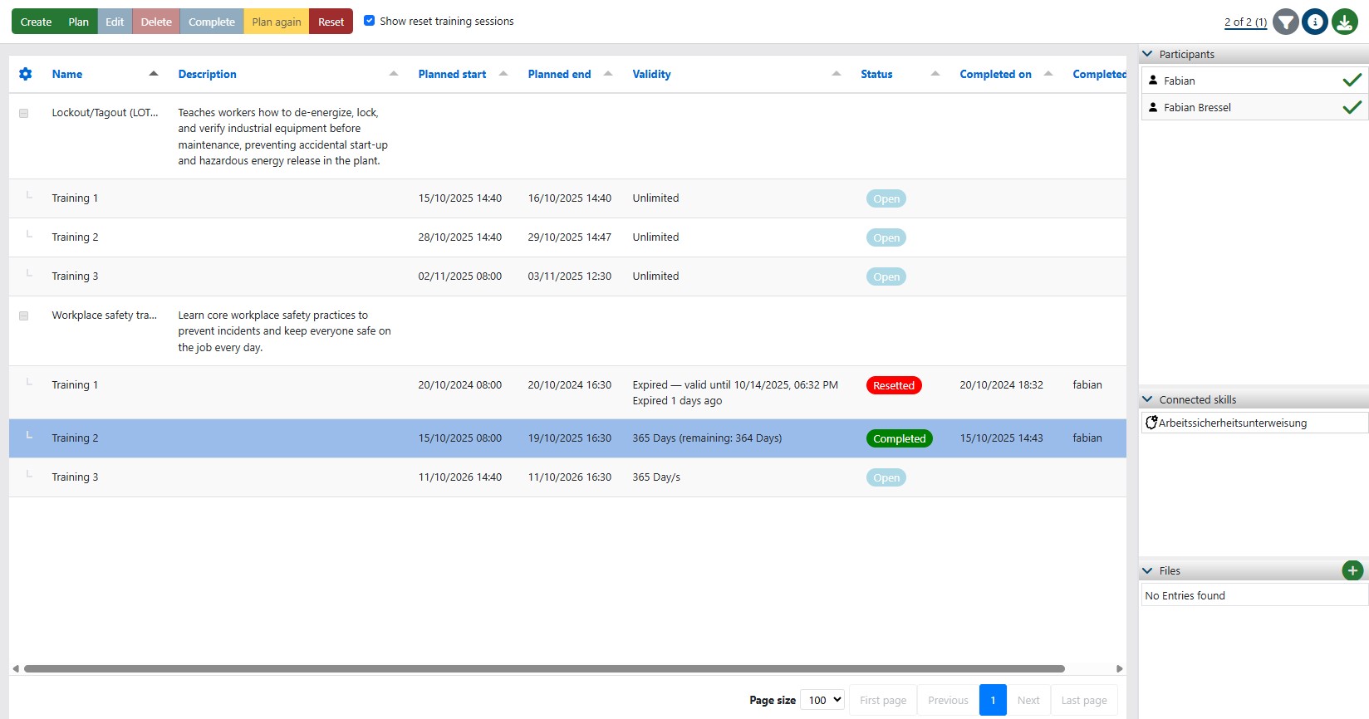Click the Plan again button
This screenshot has height=719, width=1369.
click(277, 22)
